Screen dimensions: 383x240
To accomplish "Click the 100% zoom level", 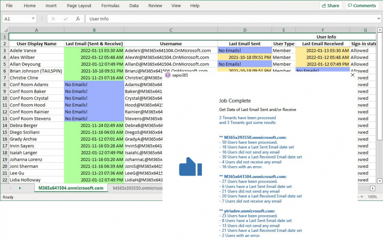I will coord(372,197).
